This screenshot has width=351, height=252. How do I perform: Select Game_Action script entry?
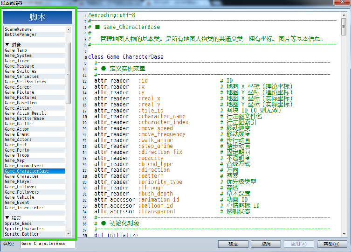34,108
